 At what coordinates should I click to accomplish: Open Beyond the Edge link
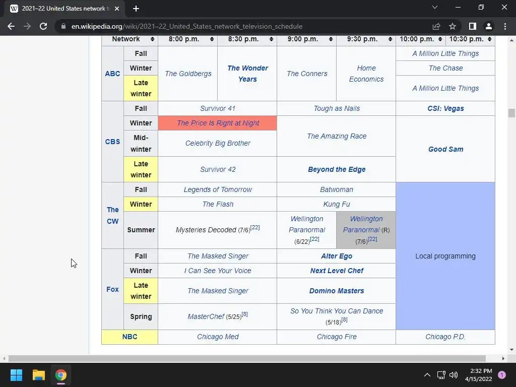pos(337,169)
